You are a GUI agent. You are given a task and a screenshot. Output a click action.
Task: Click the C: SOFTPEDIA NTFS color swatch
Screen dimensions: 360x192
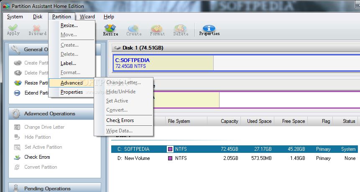170,149
